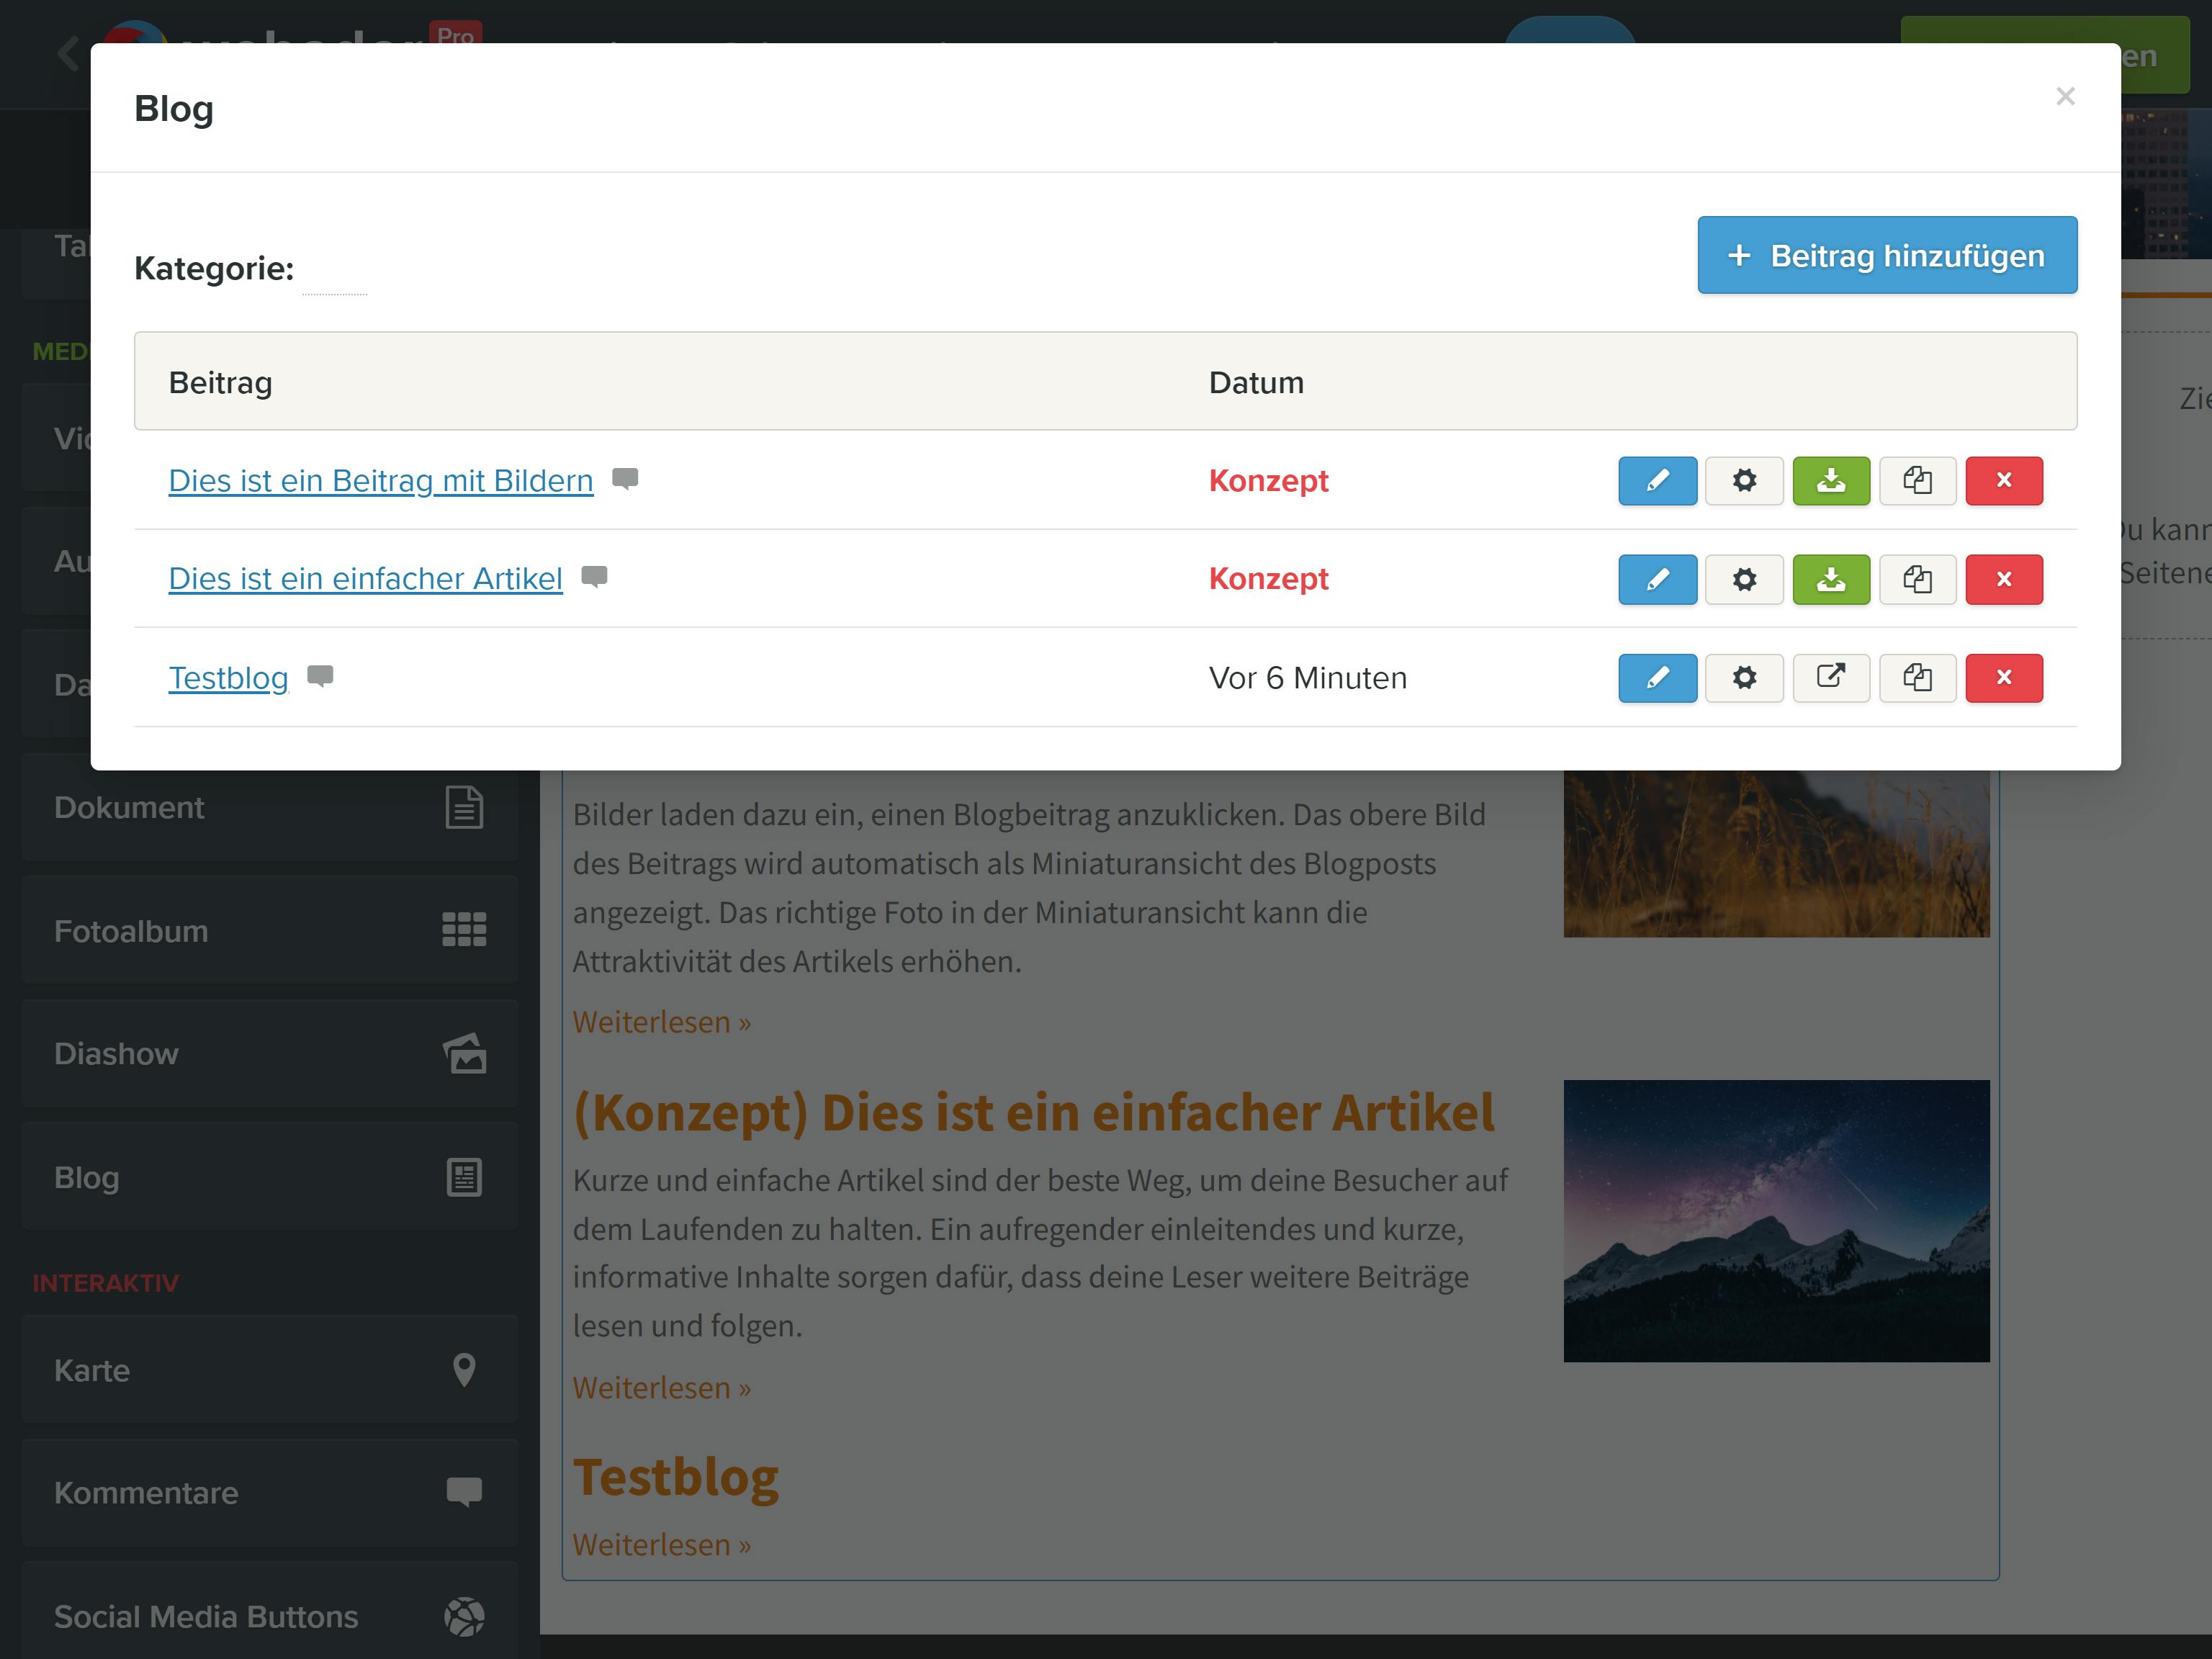This screenshot has height=1659, width=2212.
Task: Publish 'Dies ist ein Beitrag mit Bildern' with the green icon
Action: (x=1830, y=481)
